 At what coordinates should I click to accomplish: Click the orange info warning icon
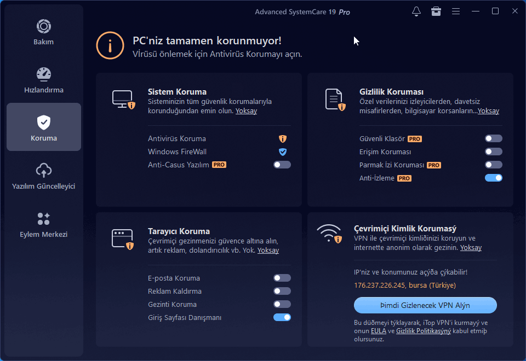[x=110, y=45]
